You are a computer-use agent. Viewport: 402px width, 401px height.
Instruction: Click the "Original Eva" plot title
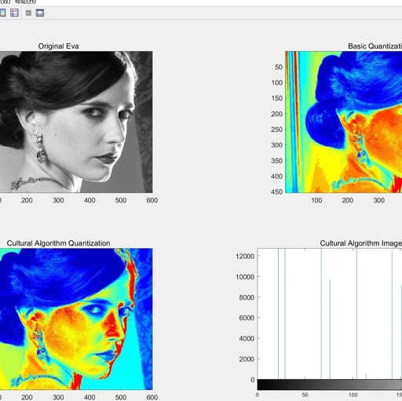click(x=58, y=46)
